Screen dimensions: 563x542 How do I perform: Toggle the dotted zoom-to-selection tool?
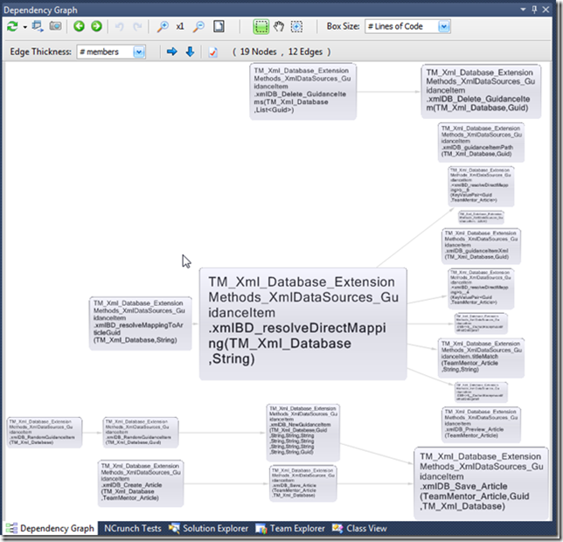point(297,27)
